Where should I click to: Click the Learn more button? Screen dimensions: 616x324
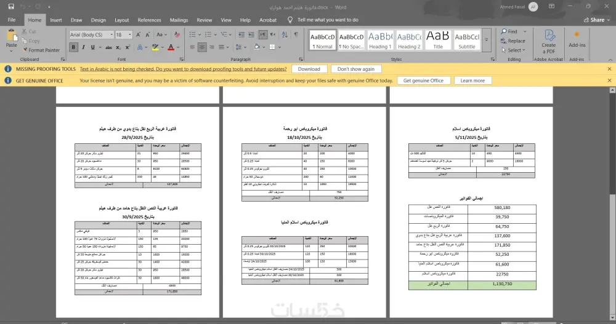(472, 81)
